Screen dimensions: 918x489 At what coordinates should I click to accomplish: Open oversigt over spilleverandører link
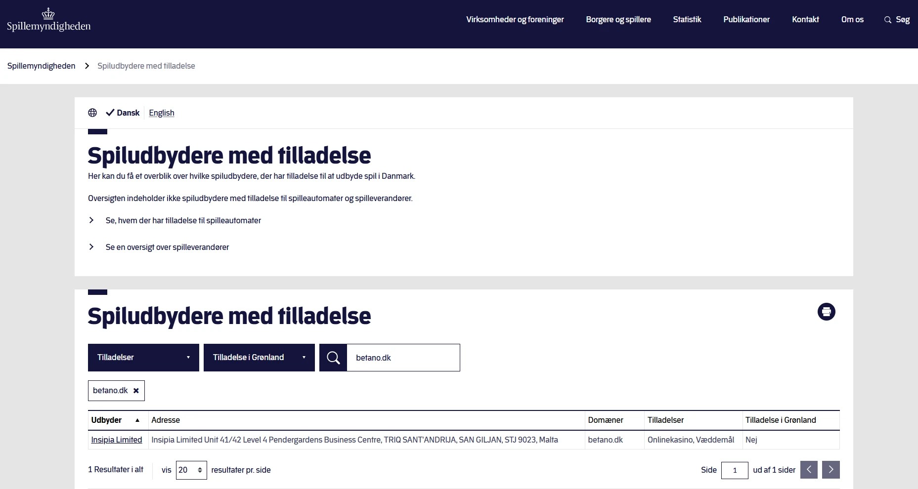pos(167,247)
